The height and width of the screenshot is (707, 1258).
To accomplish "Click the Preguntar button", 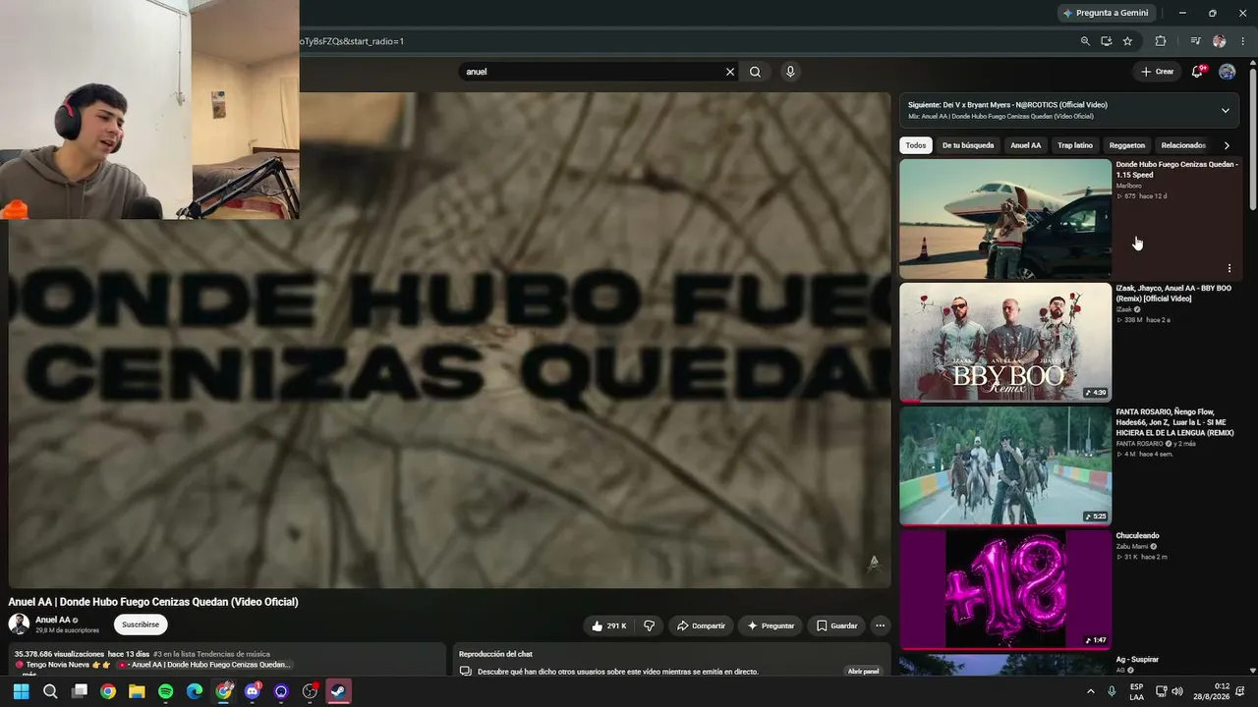I will [771, 625].
